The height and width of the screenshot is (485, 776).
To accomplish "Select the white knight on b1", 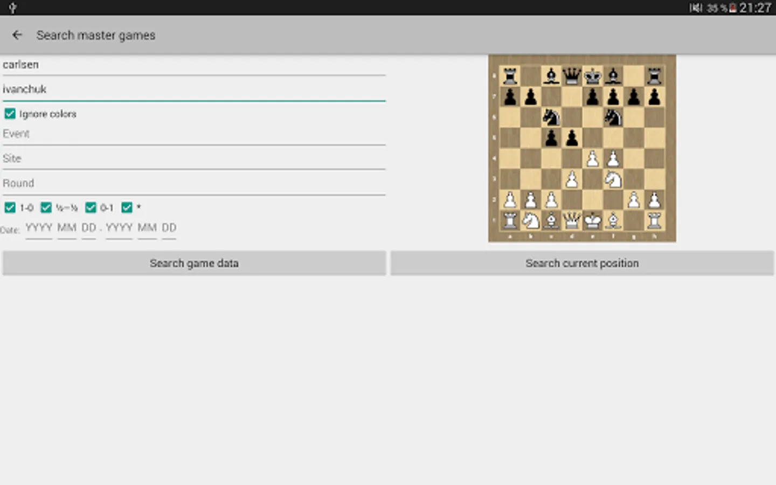I will click(x=531, y=220).
